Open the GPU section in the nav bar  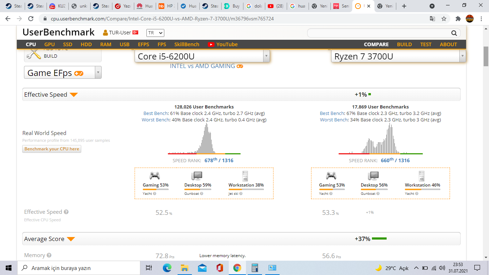pyautogui.click(x=50, y=44)
